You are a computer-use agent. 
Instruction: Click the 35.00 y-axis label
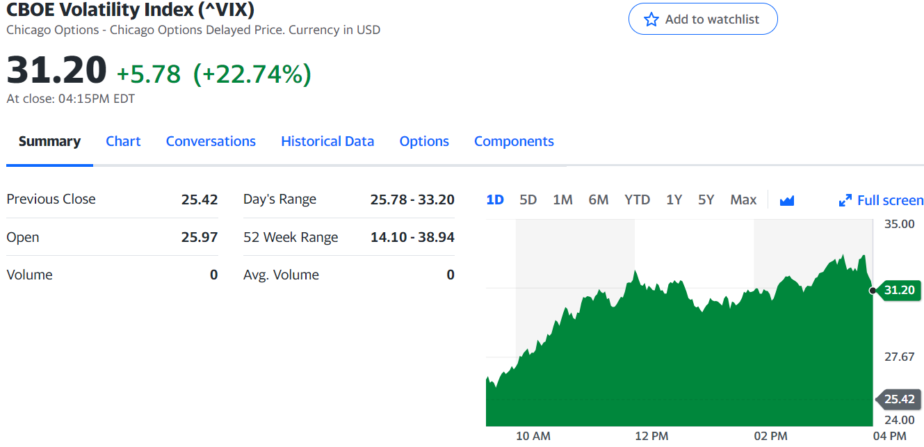click(x=900, y=224)
